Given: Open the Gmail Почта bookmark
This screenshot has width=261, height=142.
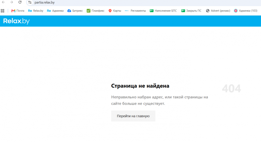Looking at the screenshot, I should pos(18,11).
